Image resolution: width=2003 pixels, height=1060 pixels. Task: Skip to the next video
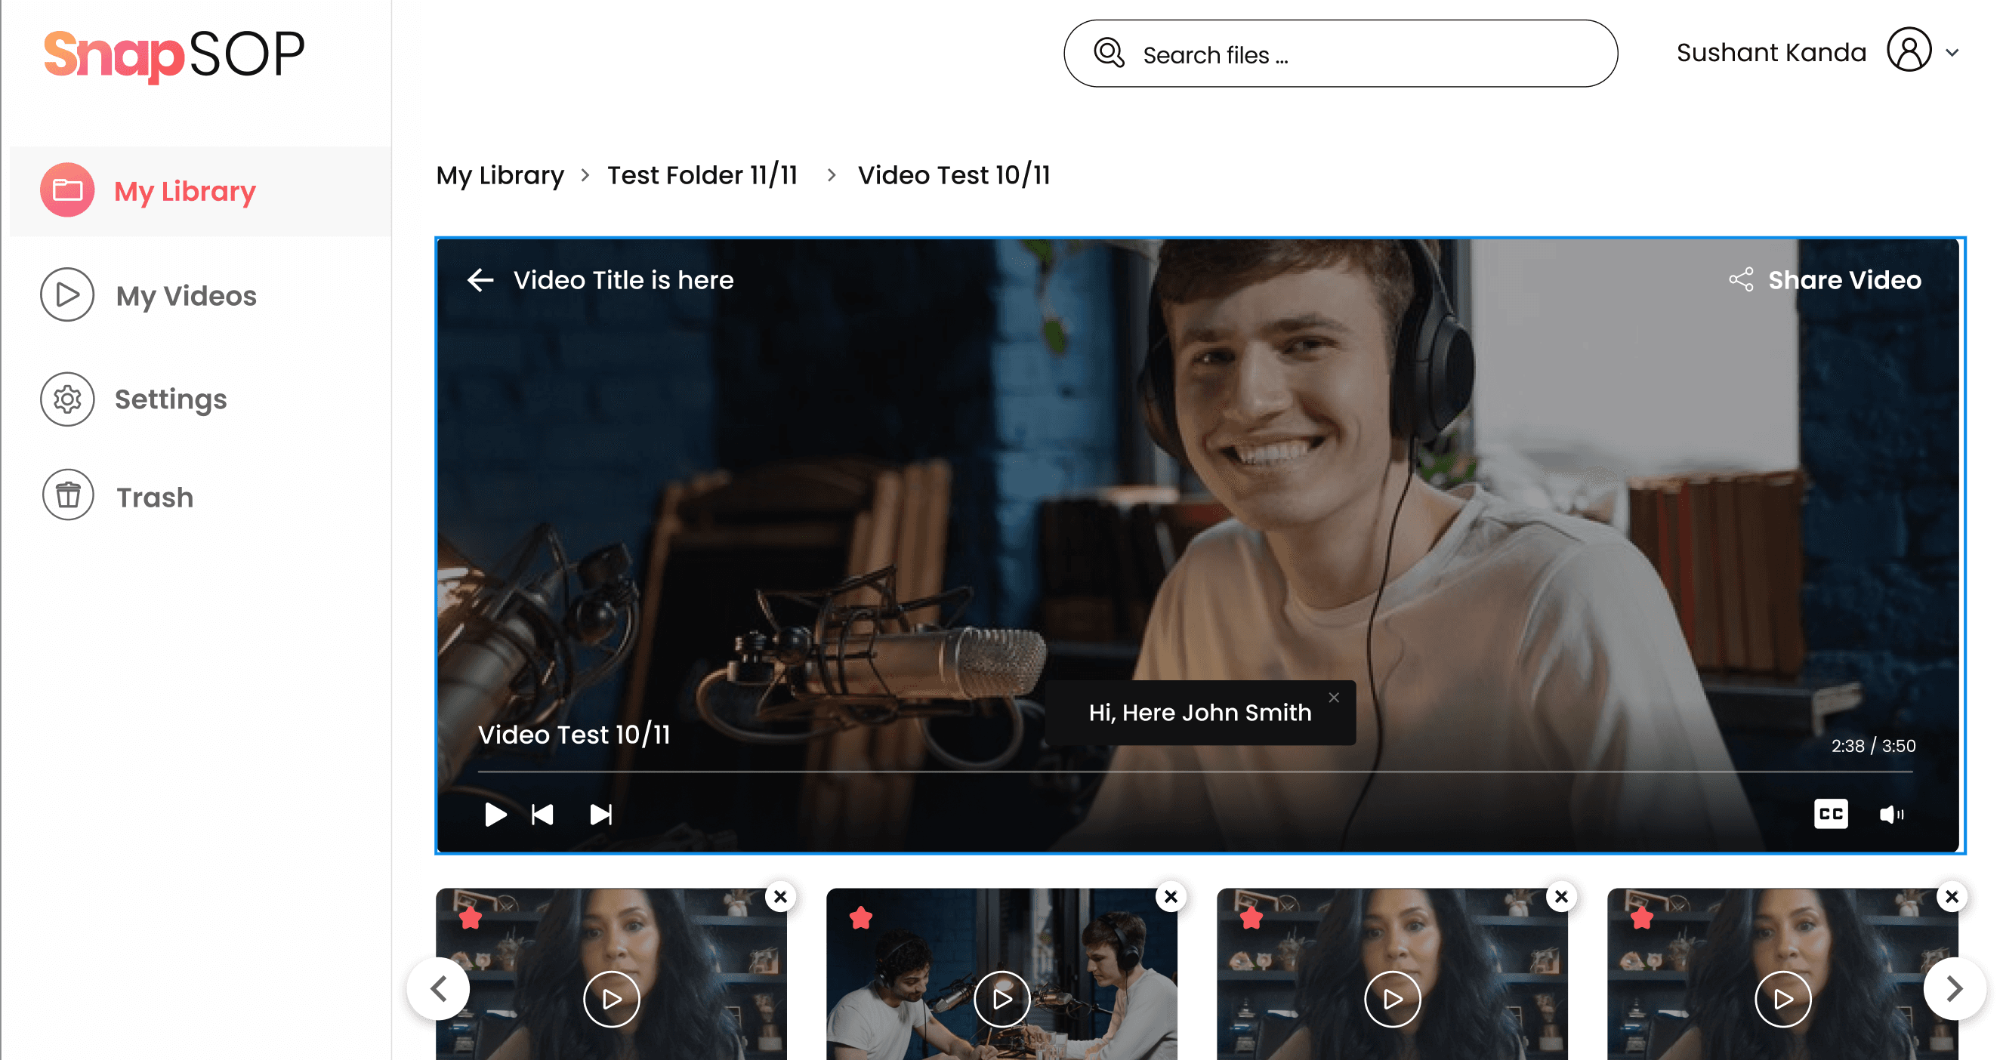coord(600,815)
